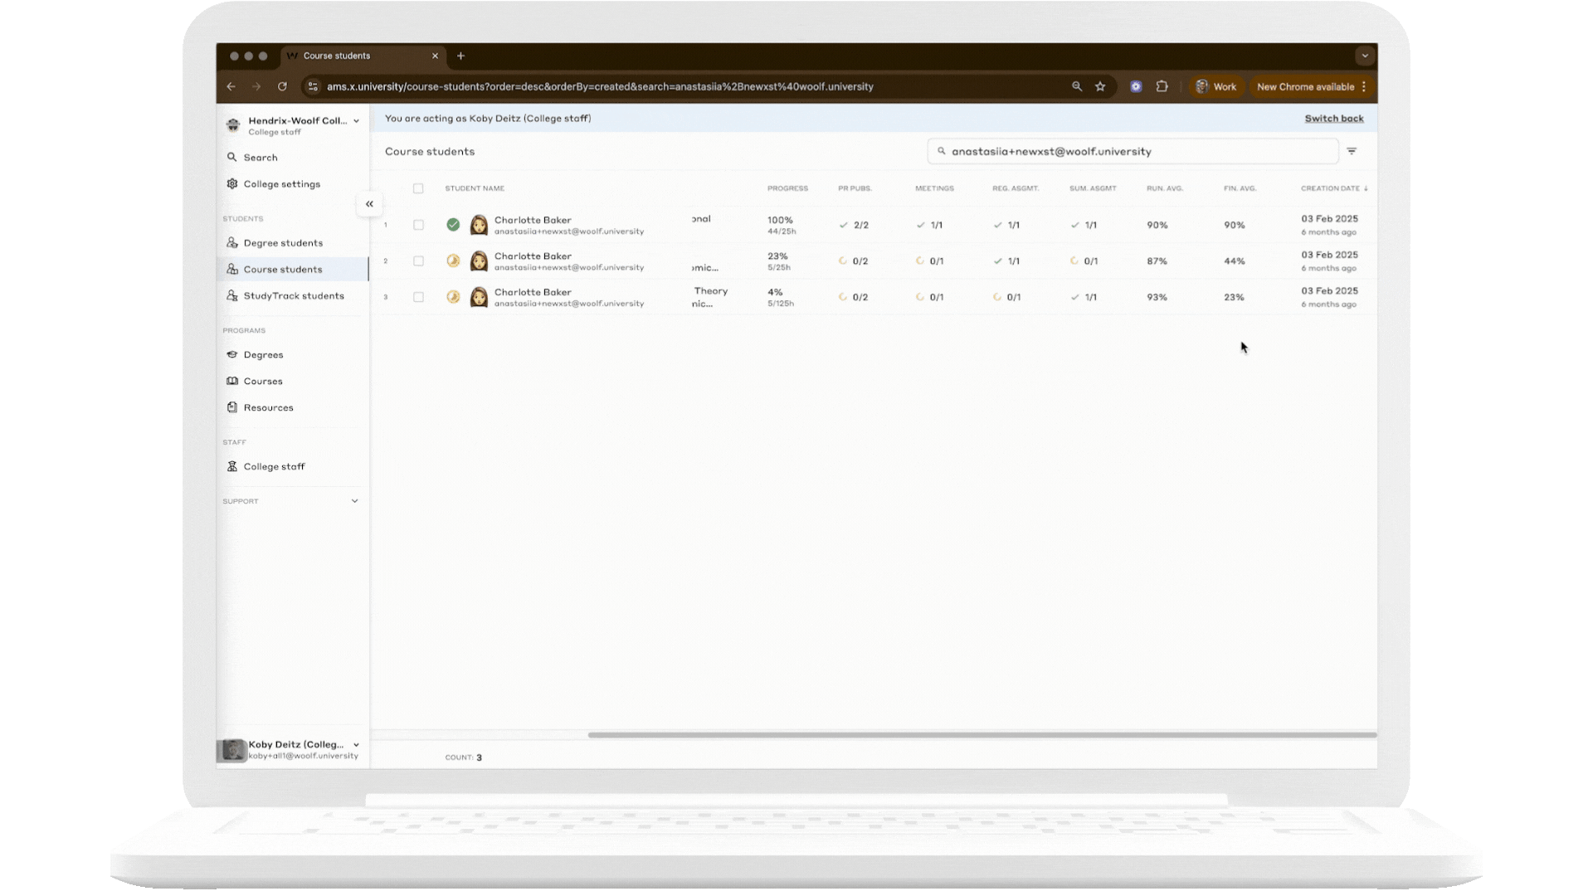Screen dimensions: 1593x896
Task: Click the filter icon beside search field
Action: coord(1352,151)
